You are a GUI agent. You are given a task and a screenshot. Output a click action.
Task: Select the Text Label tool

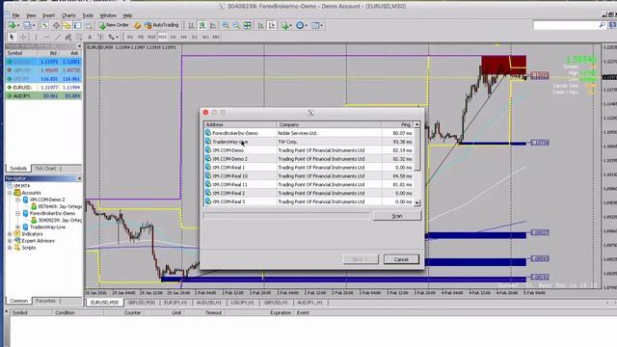[x=100, y=37]
